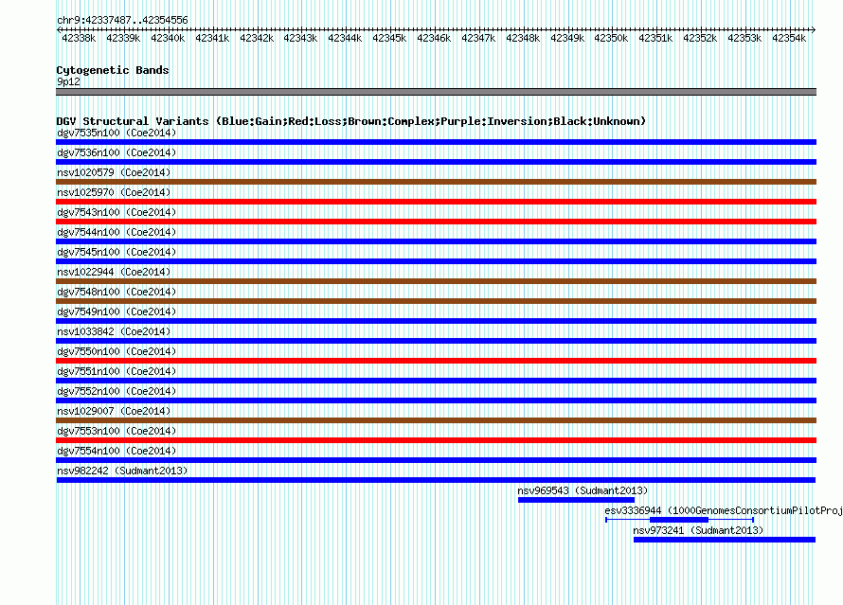
Task: Click the 42338k ruler tick label
Action: click(x=79, y=38)
